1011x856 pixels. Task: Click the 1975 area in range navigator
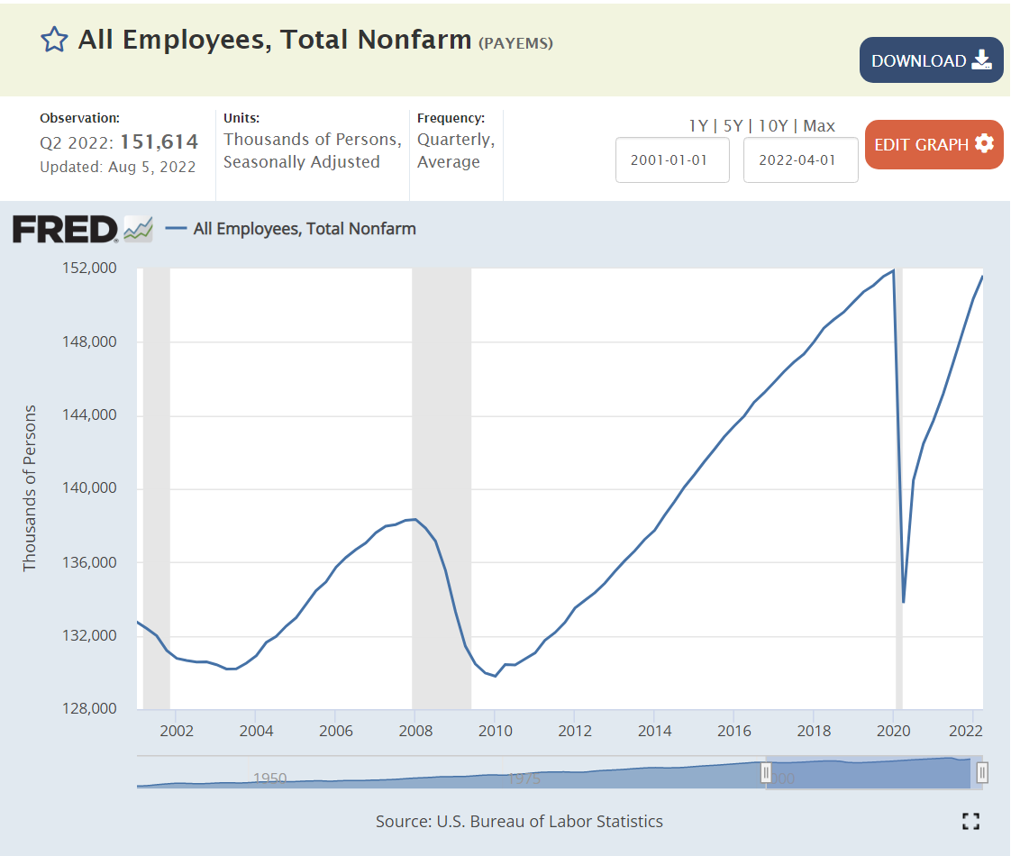524,777
